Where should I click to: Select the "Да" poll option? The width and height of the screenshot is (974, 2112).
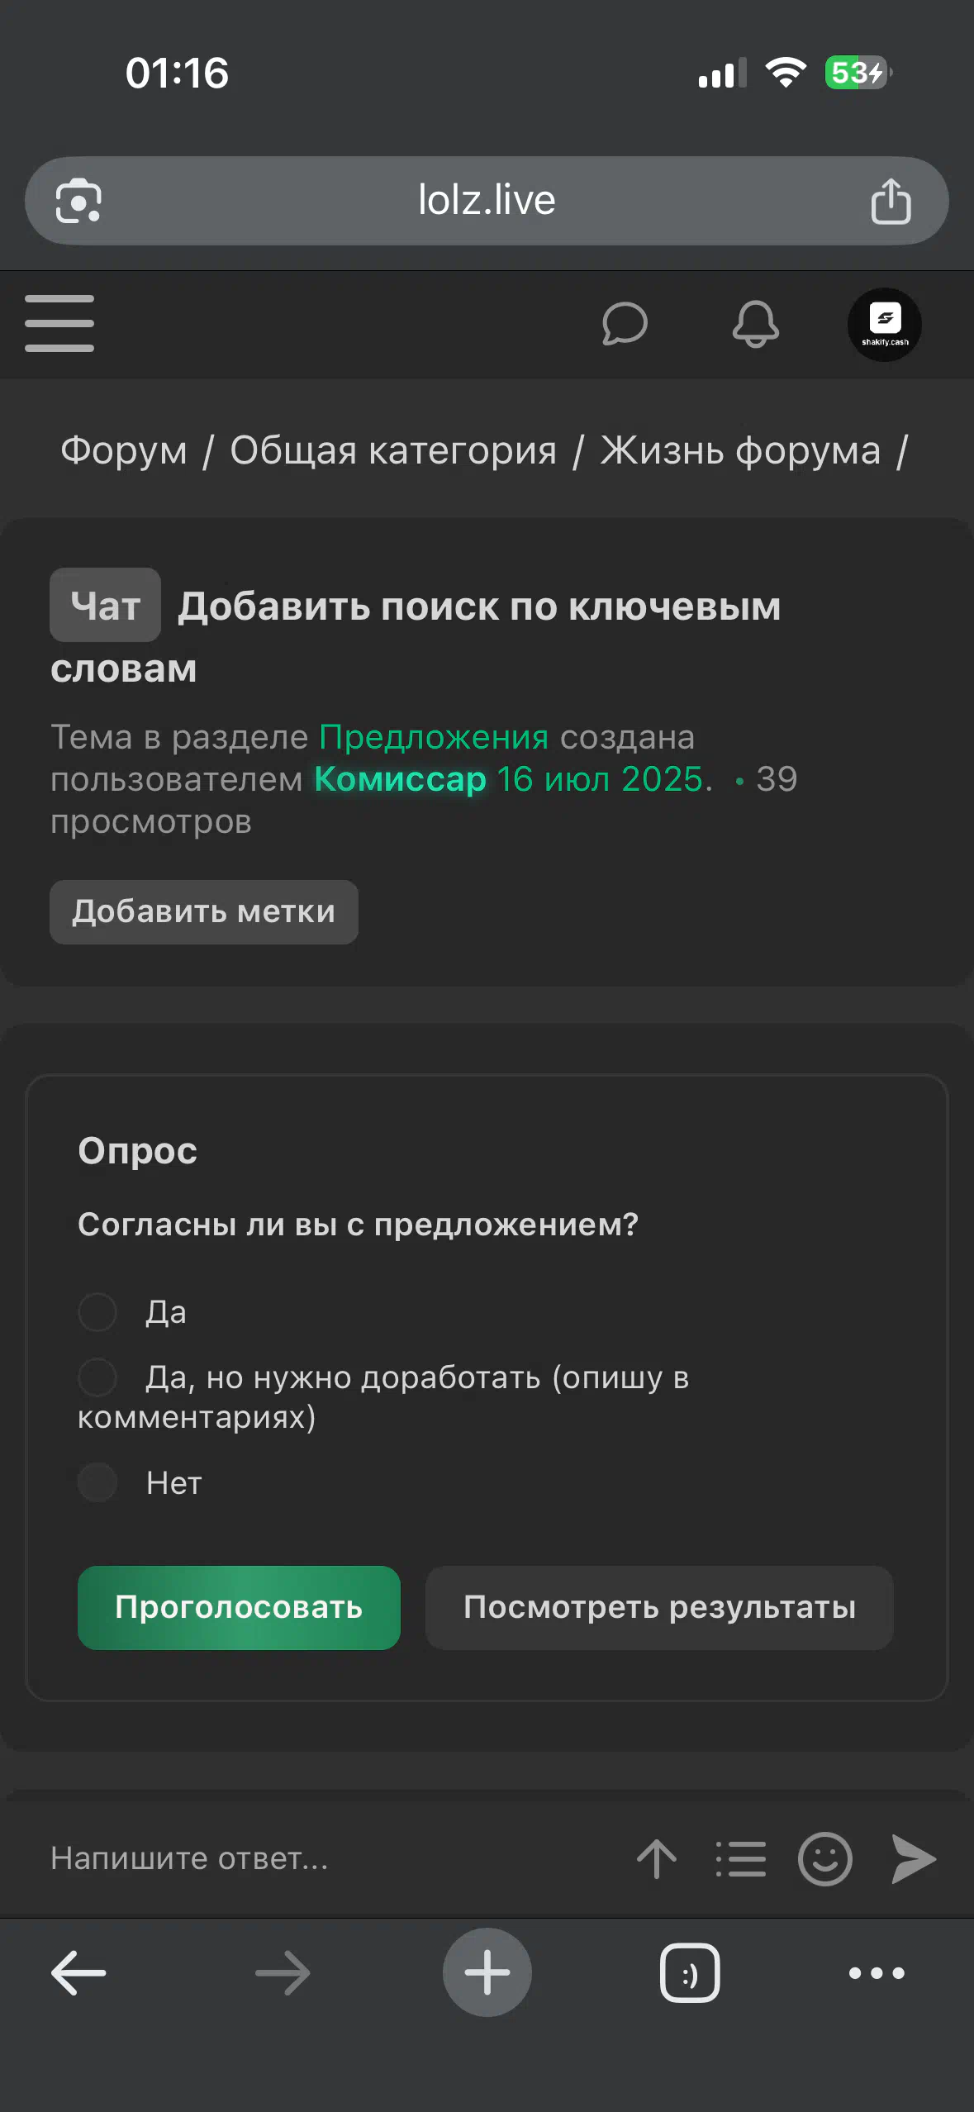(97, 1312)
